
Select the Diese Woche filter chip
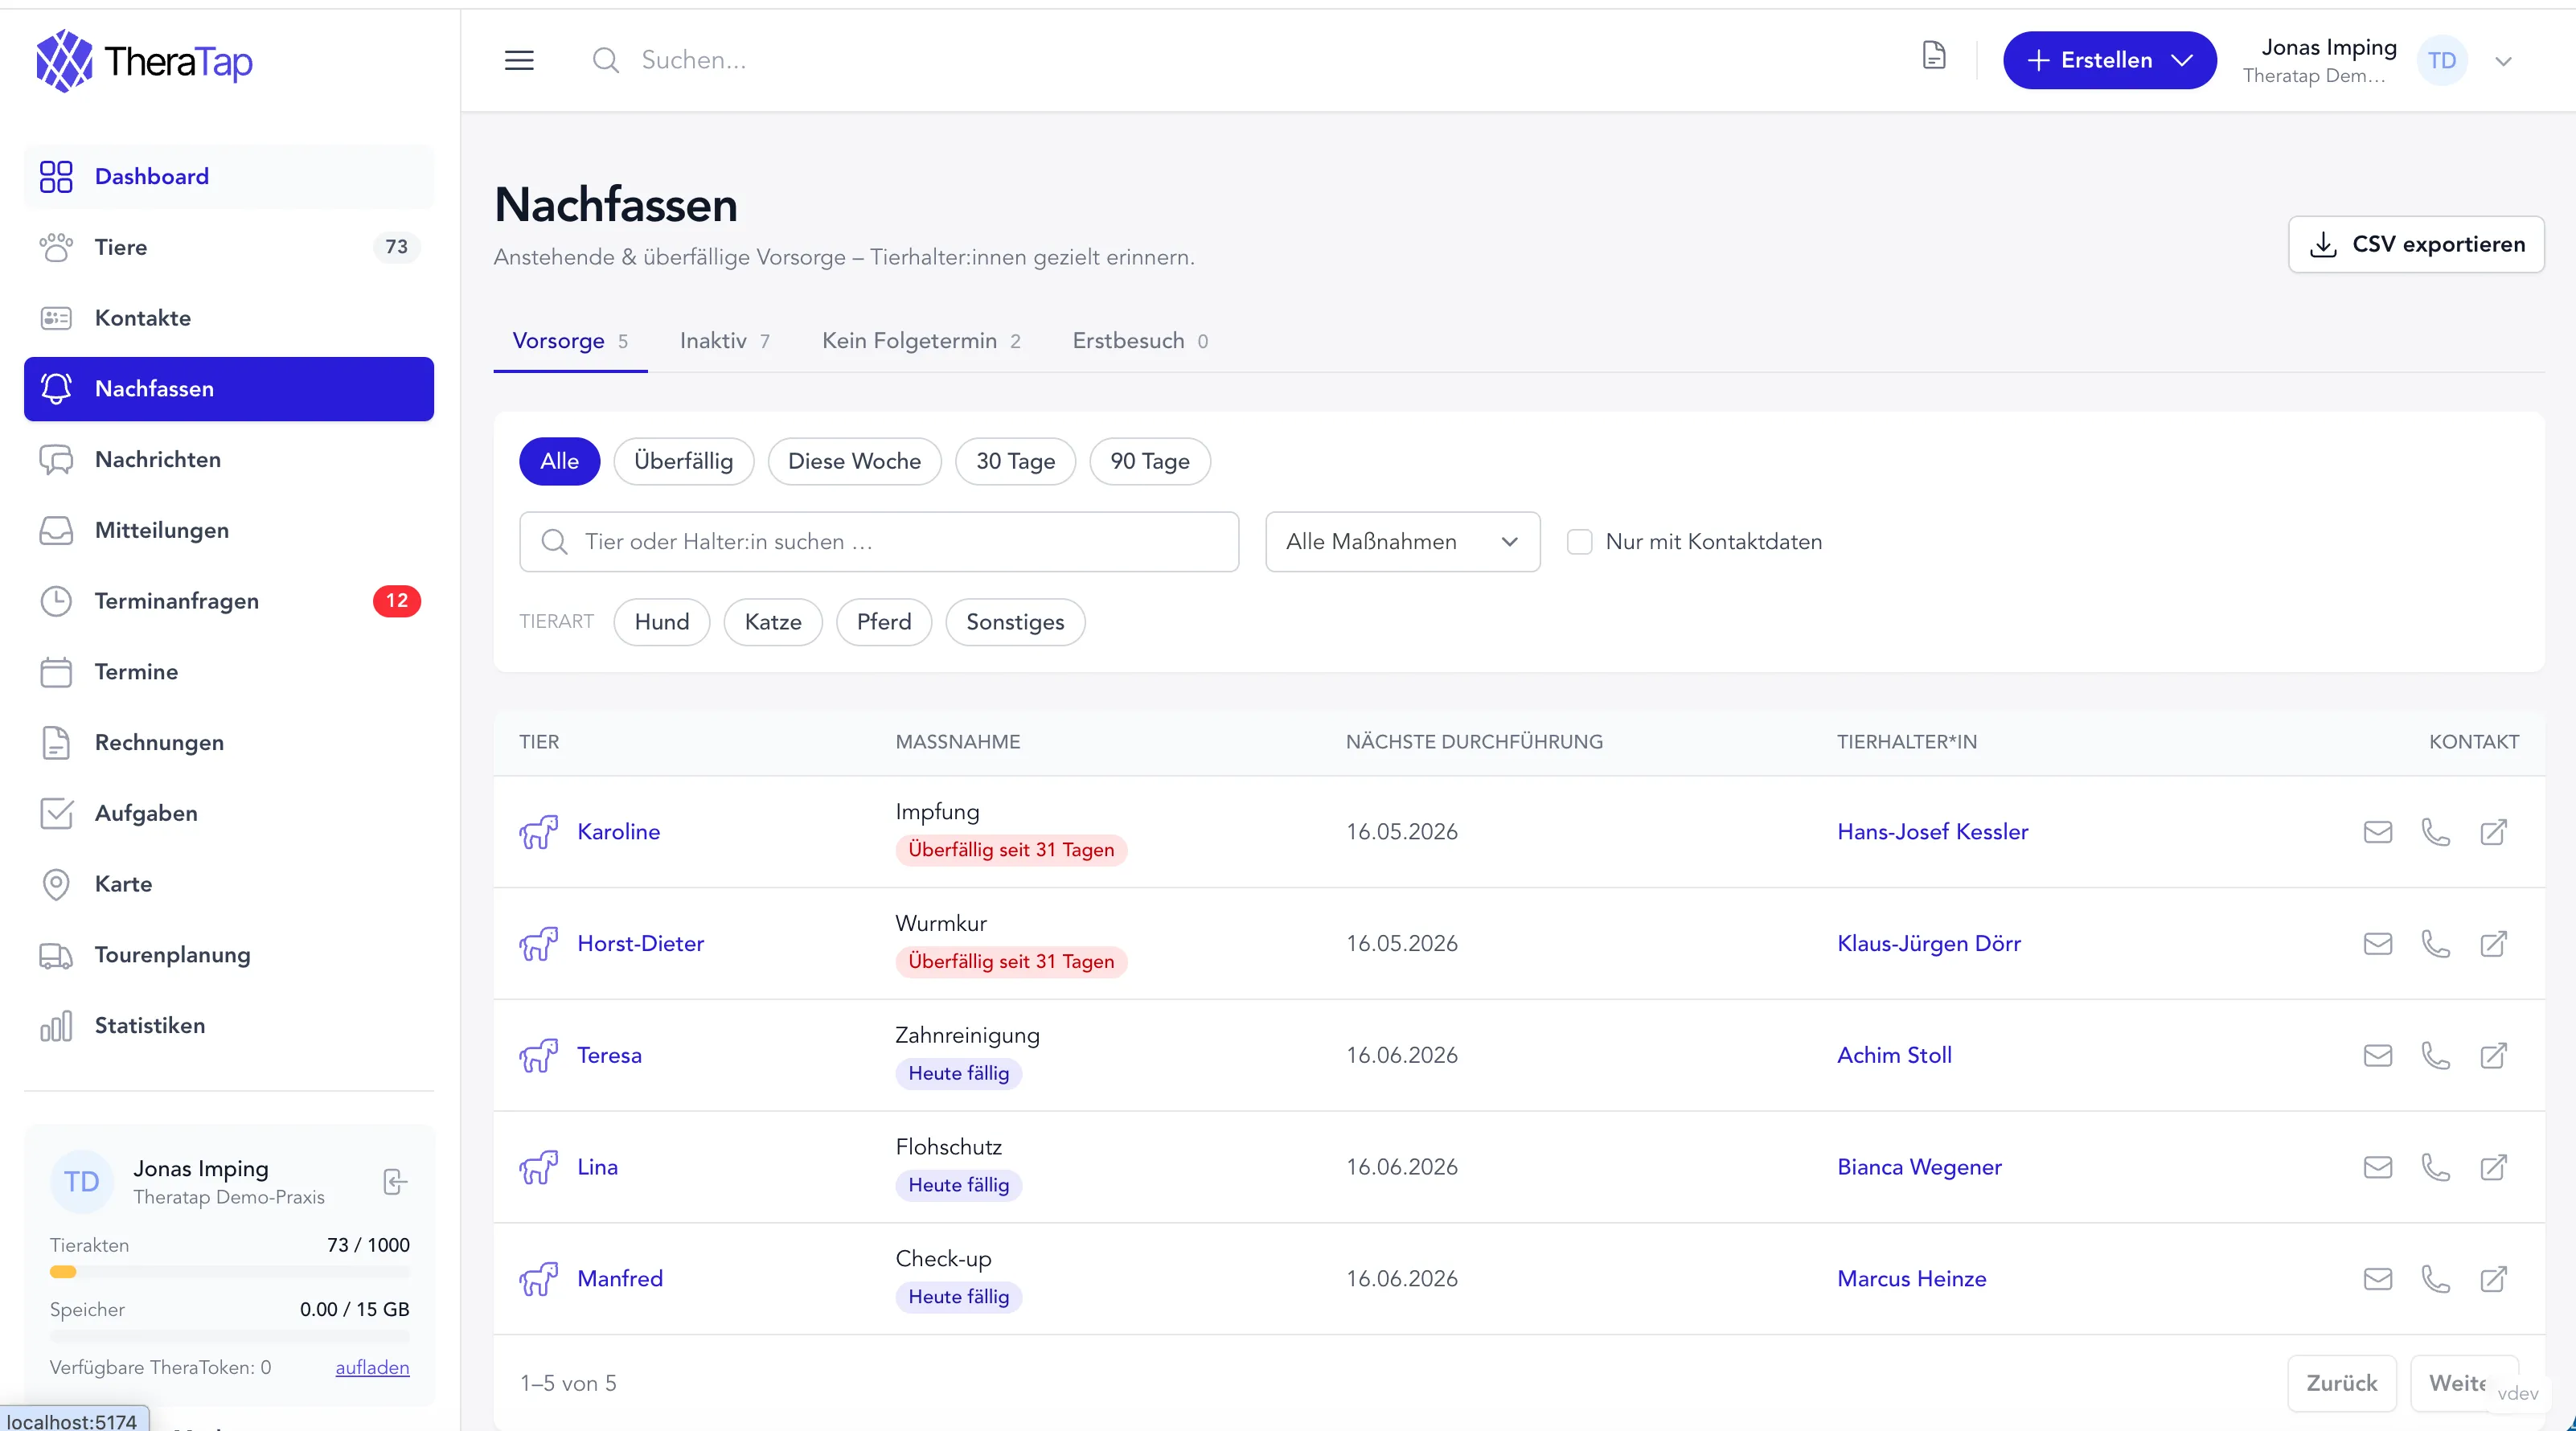pos(855,462)
